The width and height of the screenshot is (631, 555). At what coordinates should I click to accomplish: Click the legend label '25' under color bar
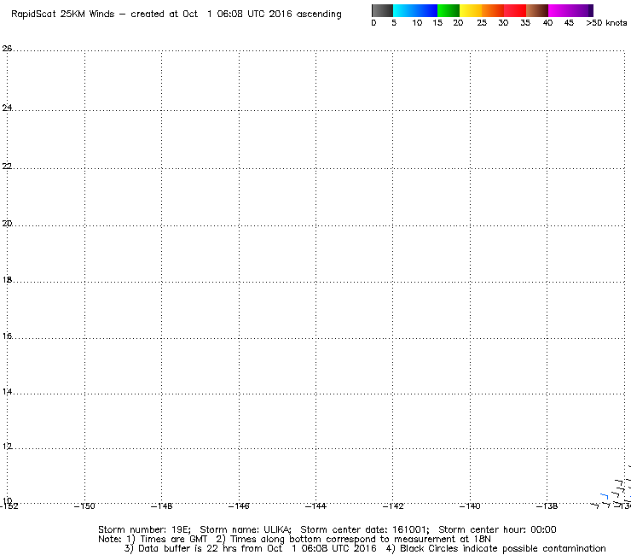pos(481,23)
